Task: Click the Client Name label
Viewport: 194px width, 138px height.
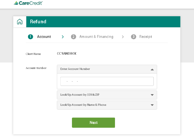Action: [33, 54]
